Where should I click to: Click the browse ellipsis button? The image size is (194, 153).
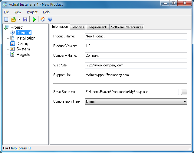click(184, 92)
